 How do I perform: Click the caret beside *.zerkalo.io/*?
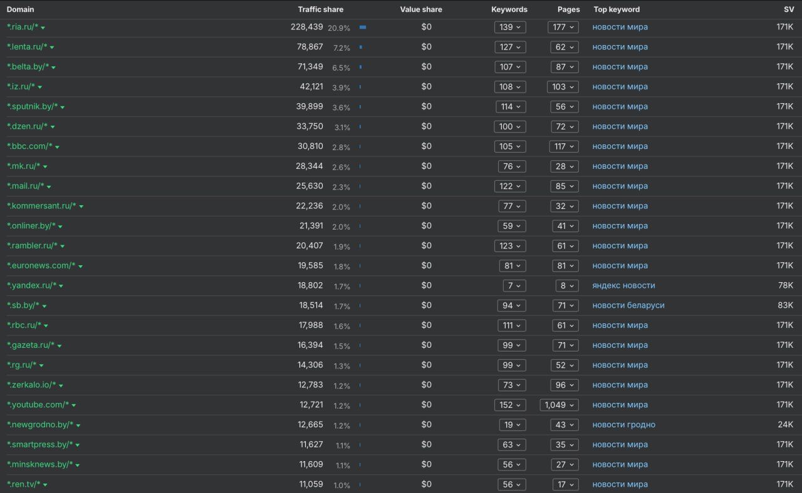click(x=61, y=386)
